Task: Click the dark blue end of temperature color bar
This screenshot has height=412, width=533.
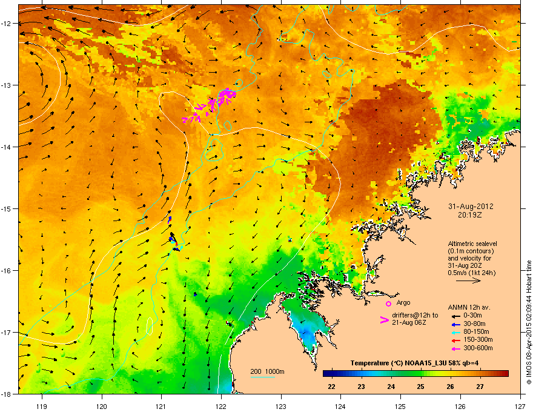Action: [328, 373]
